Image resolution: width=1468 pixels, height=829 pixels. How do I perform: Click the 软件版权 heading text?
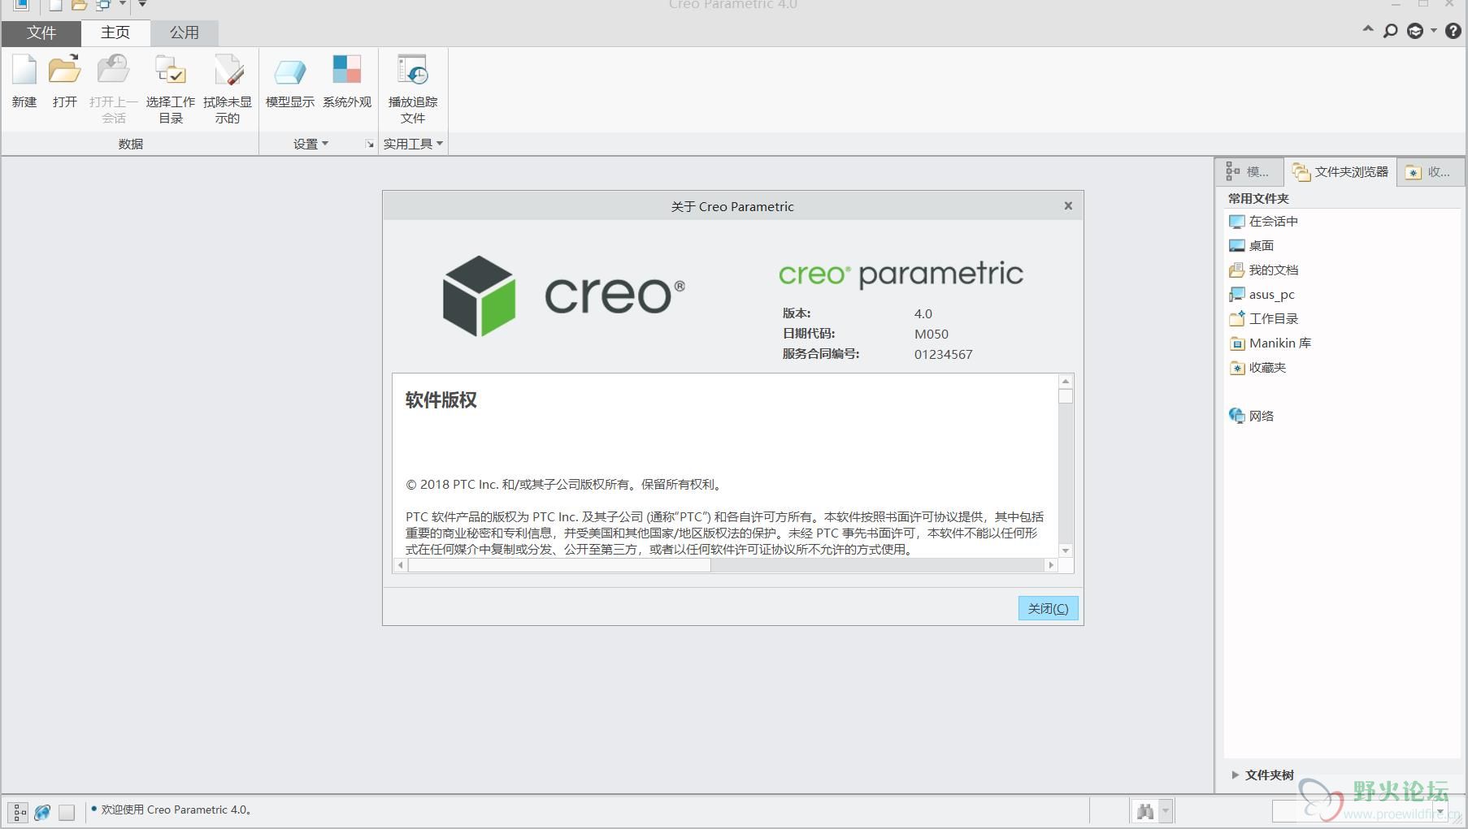click(x=441, y=400)
